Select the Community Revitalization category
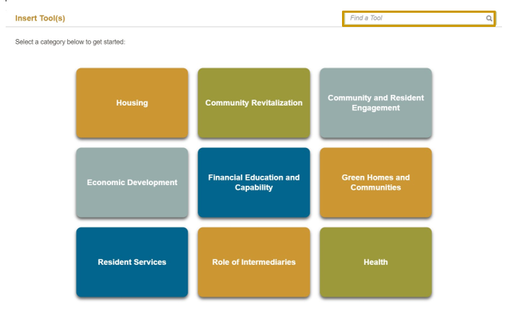Image resolution: width=507 pixels, height=309 pixels. [253, 103]
